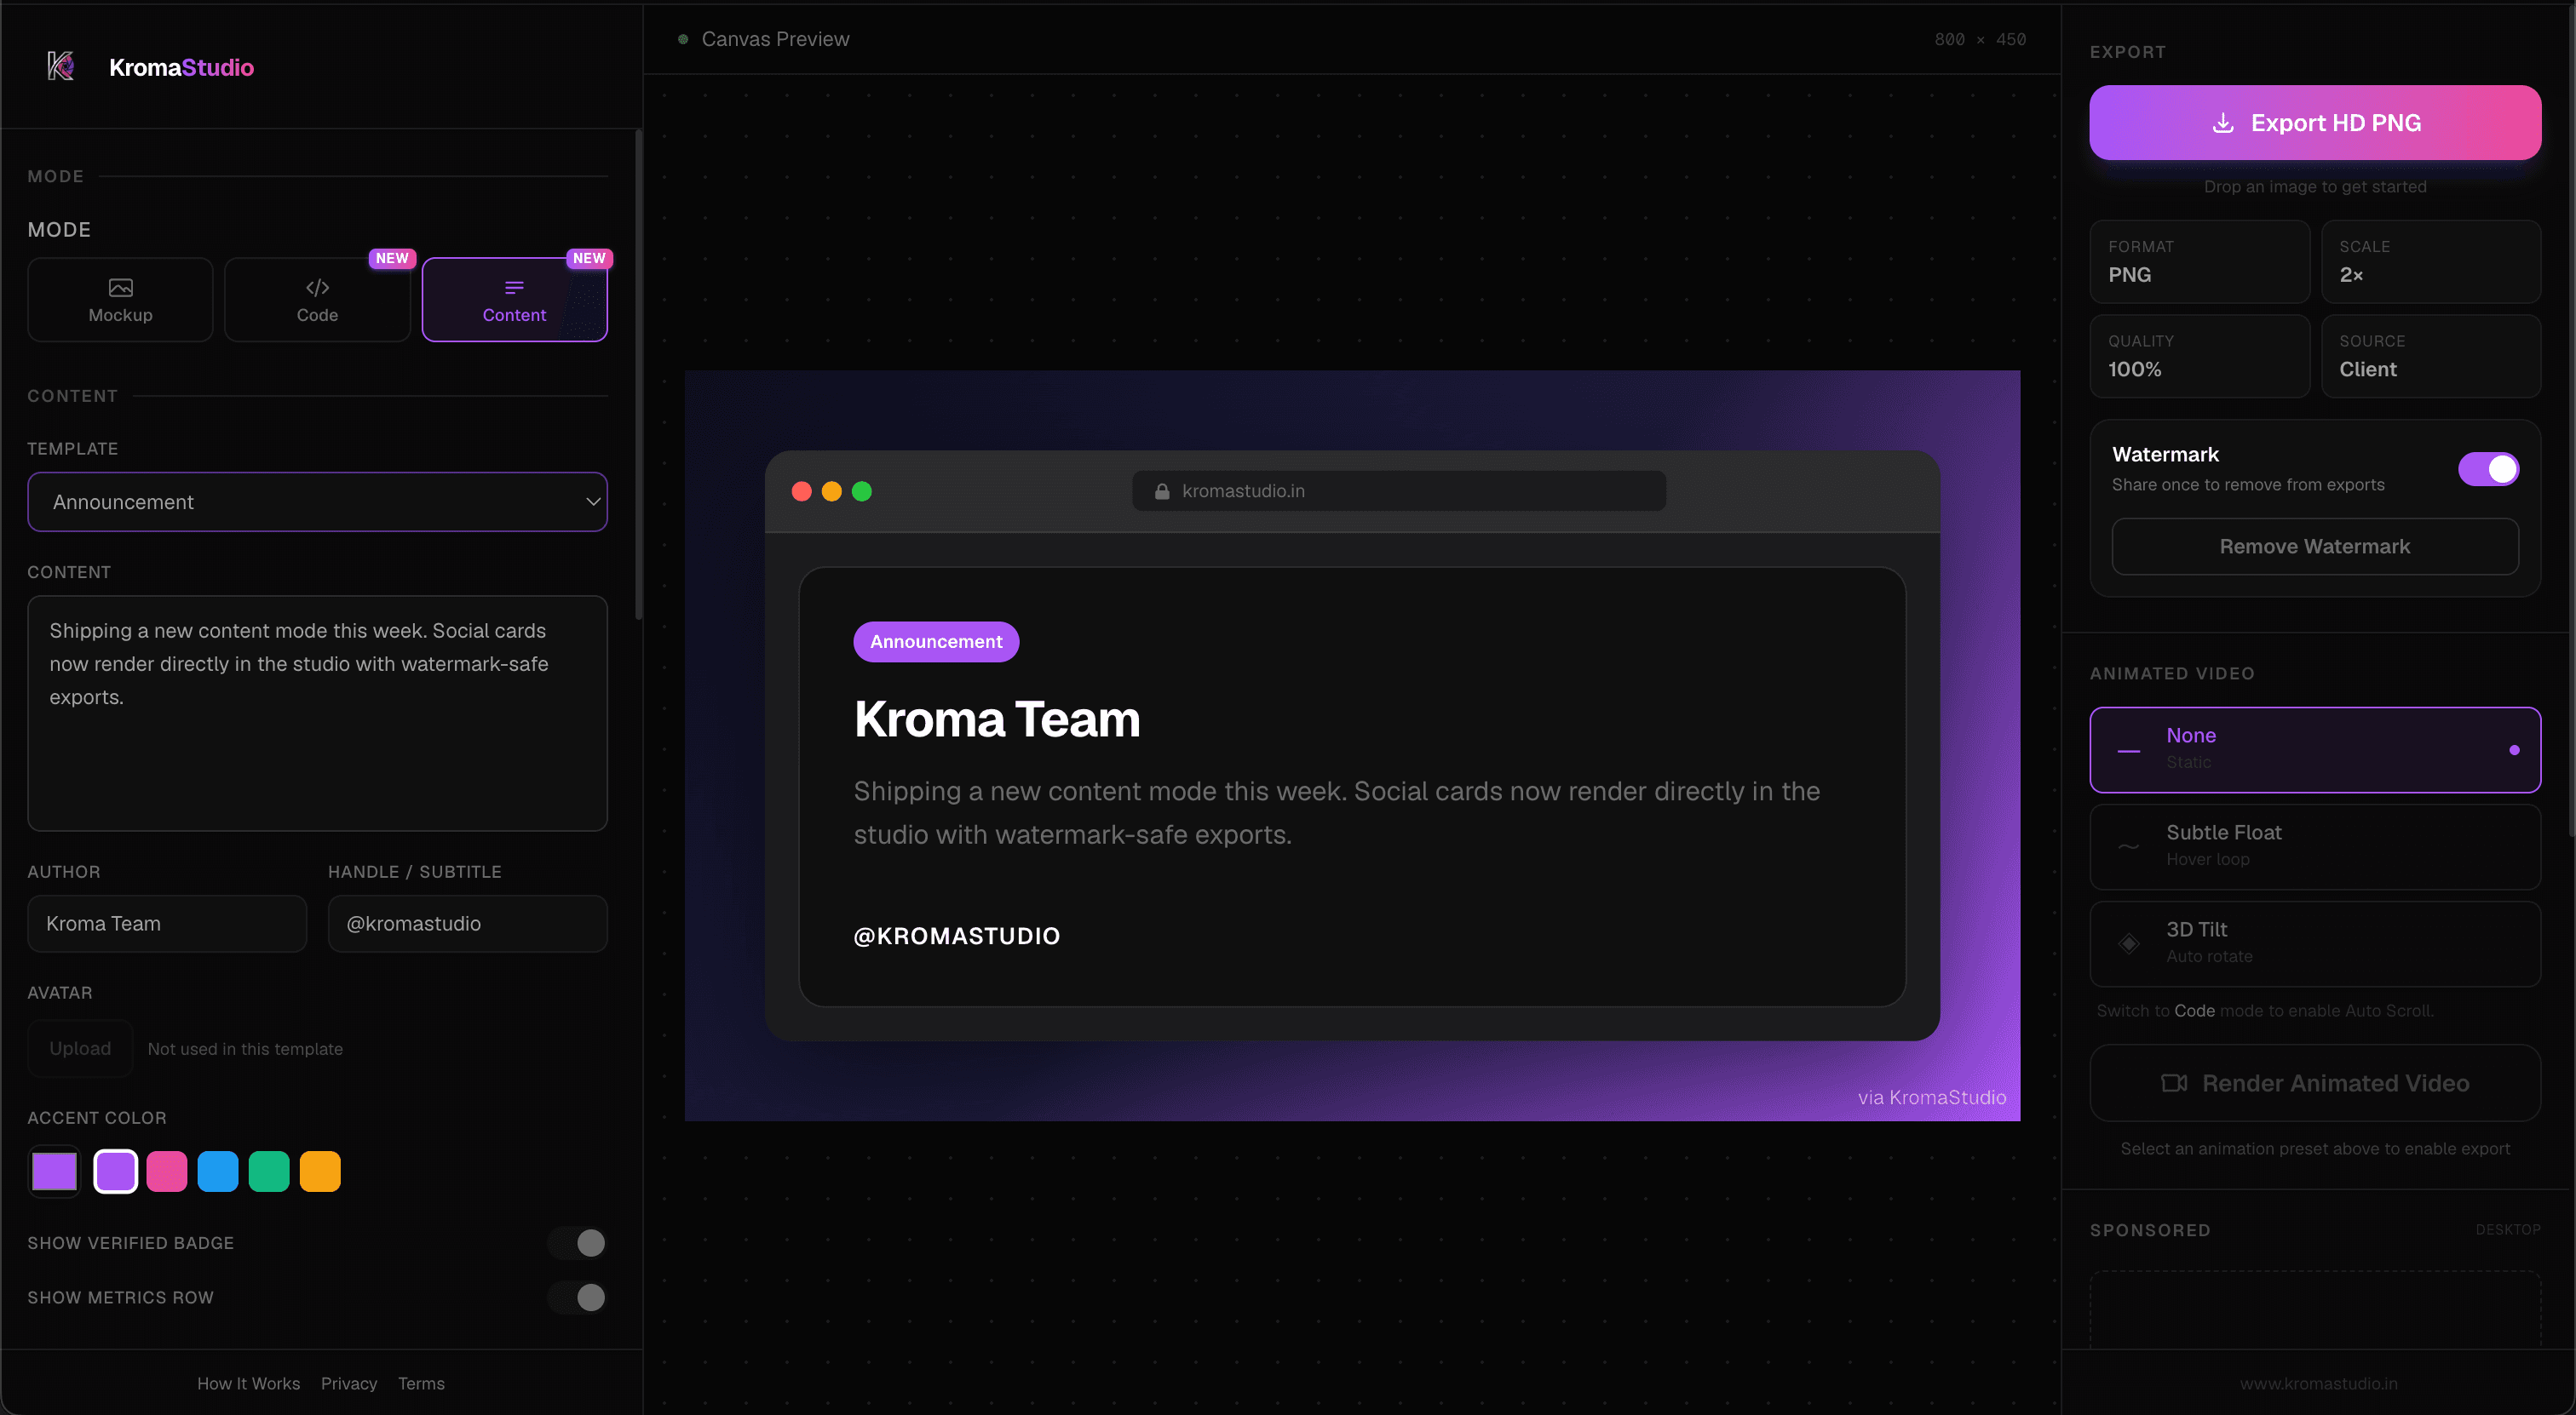Open the Scale 2× selector
The width and height of the screenshot is (2576, 1415).
(x=2430, y=261)
